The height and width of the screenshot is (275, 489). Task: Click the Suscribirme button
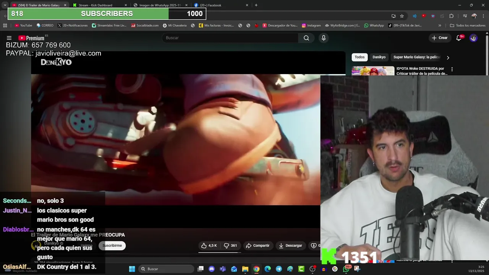(112, 246)
